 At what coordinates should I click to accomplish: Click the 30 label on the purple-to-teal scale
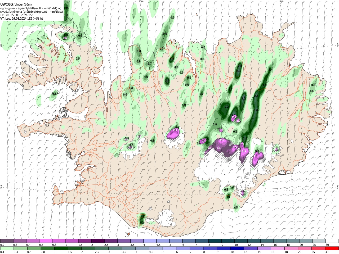[327, 245]
